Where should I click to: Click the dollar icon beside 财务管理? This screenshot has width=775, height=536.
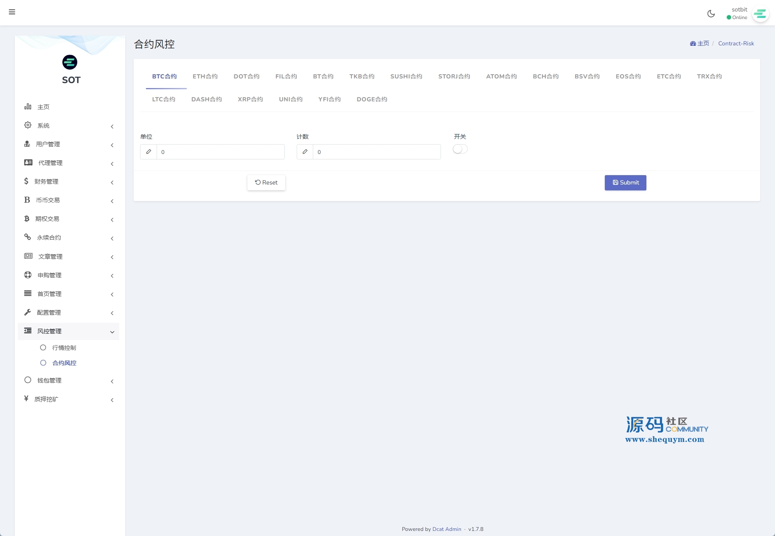tap(26, 181)
